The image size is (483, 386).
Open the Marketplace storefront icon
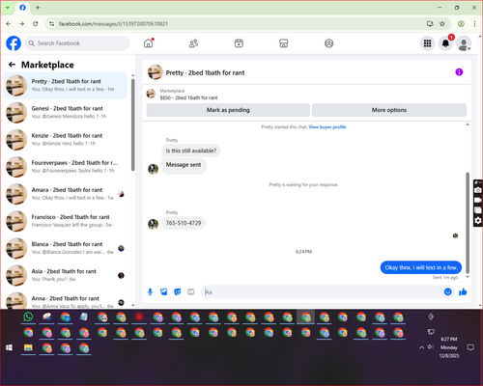tap(284, 43)
